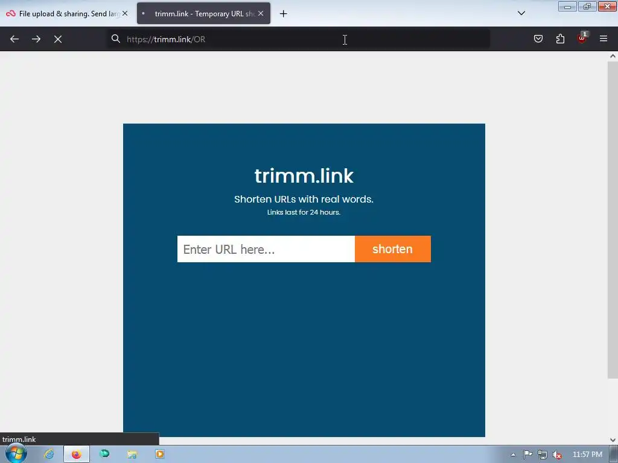618x463 pixels.
Task: Click the scrollbar up arrow
Action: 613,56
